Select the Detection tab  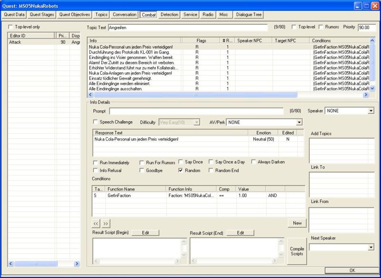coord(170,15)
